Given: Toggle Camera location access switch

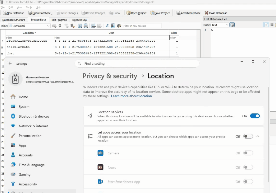Looking at the screenshot, I should pos(248,153).
